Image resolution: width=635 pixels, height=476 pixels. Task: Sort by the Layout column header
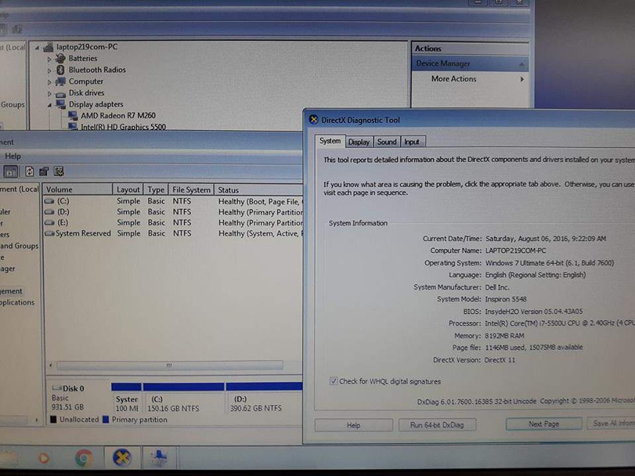[x=128, y=190]
